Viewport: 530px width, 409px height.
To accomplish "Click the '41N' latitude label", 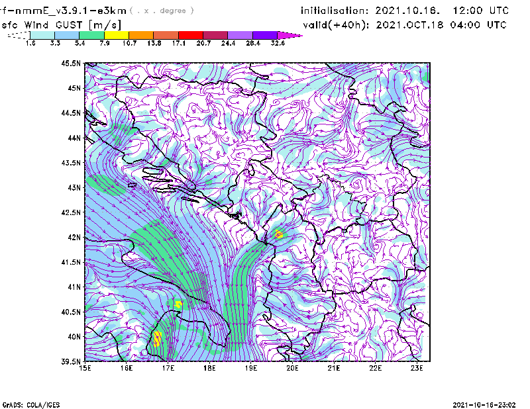I will click(74, 287).
